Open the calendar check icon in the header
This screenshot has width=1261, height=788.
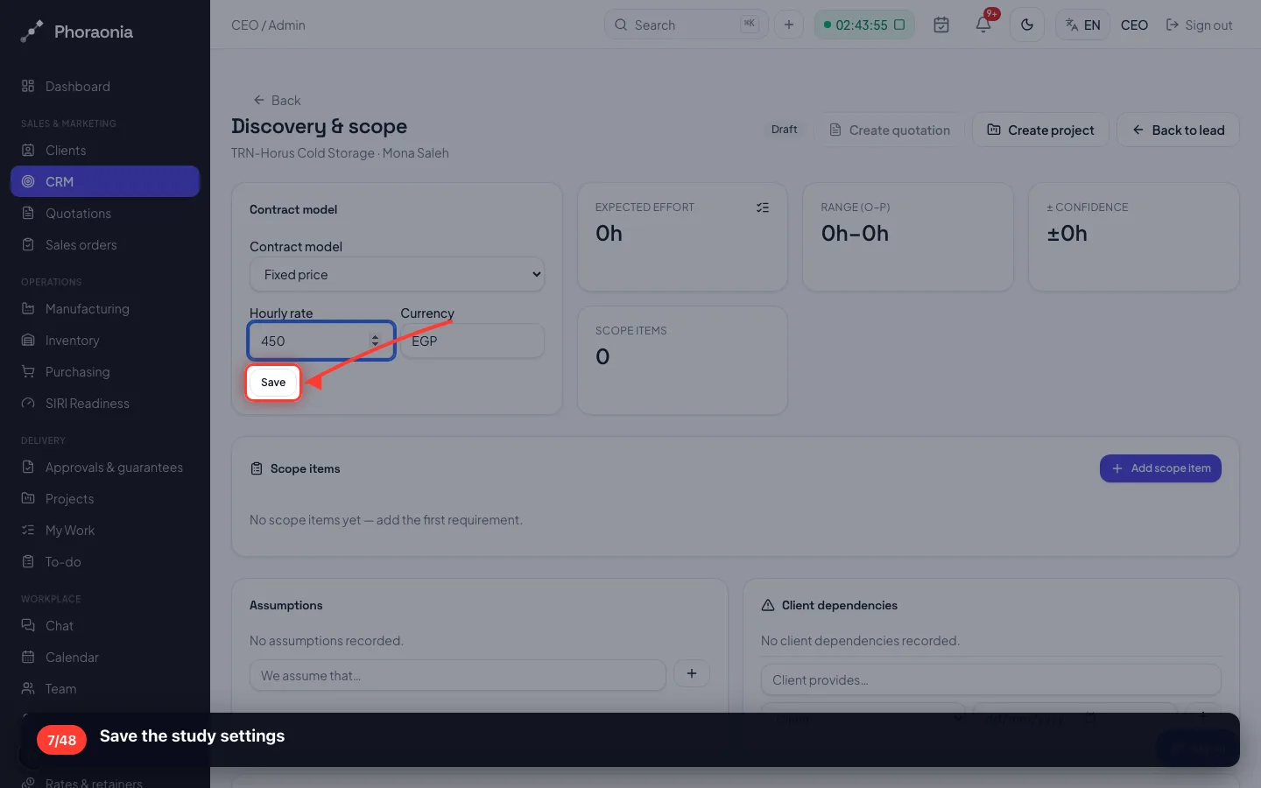tap(941, 25)
